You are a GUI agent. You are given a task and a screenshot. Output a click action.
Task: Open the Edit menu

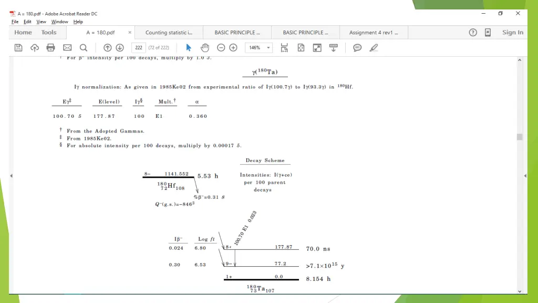[27, 22]
